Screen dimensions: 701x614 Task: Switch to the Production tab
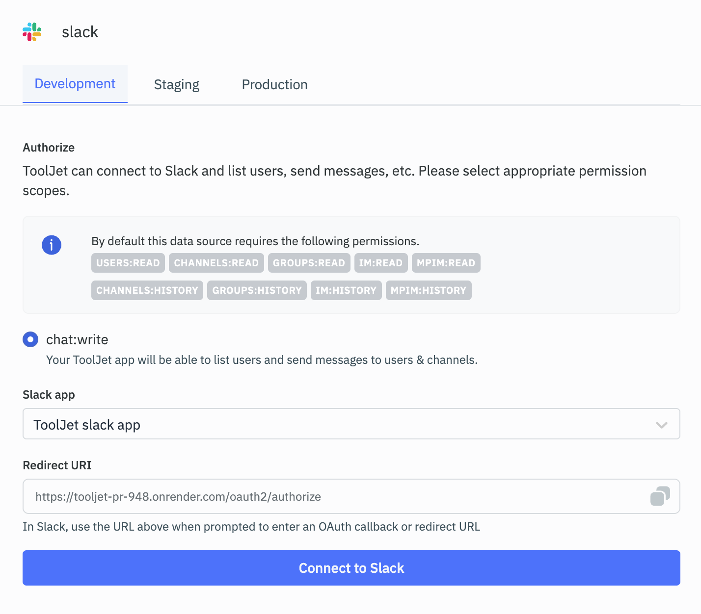click(274, 84)
